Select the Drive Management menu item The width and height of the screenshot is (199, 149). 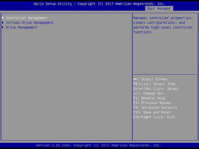[x=22, y=27]
